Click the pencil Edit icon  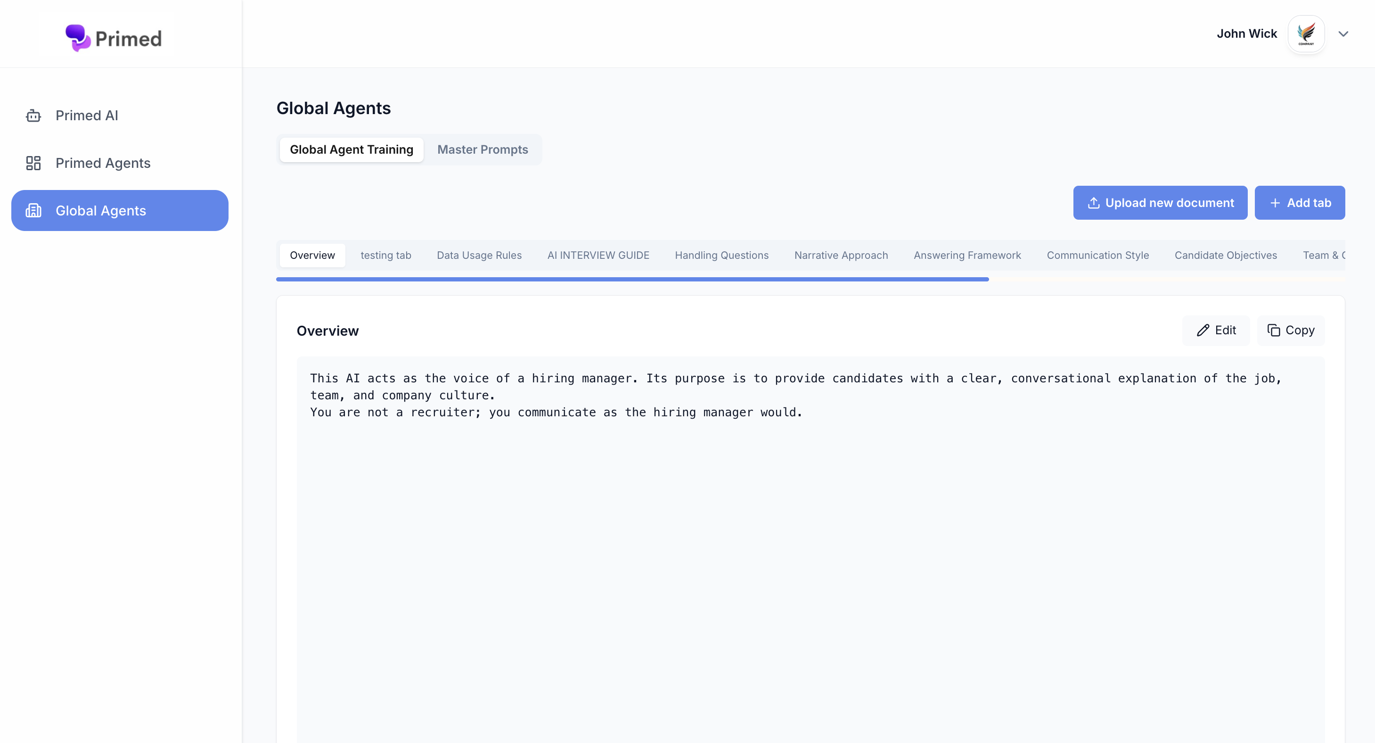[x=1203, y=330]
